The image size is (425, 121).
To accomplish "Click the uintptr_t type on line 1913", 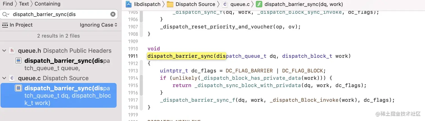I will [x=174, y=71].
